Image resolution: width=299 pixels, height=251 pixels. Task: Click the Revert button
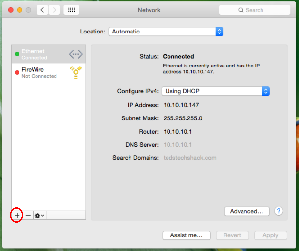(232, 235)
